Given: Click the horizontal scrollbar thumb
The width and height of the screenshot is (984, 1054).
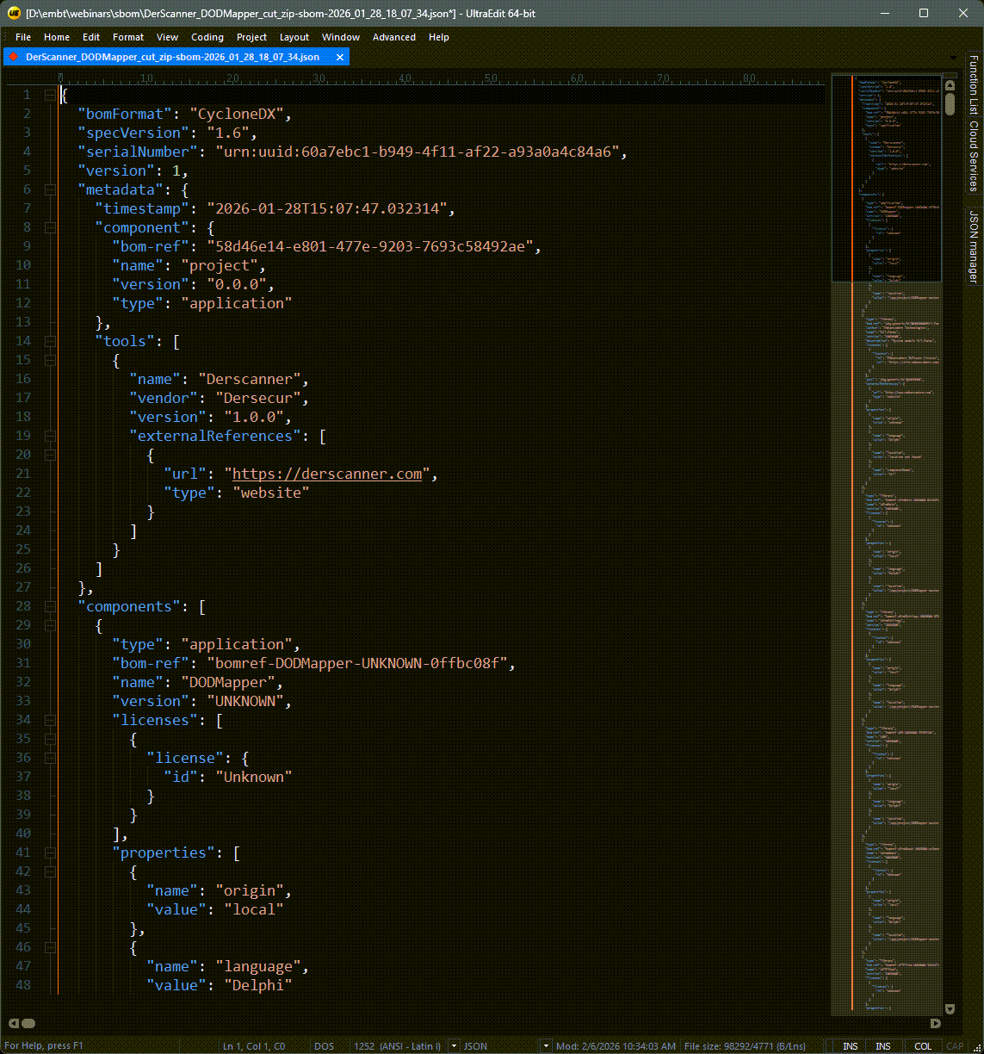Looking at the screenshot, I should 28,1023.
